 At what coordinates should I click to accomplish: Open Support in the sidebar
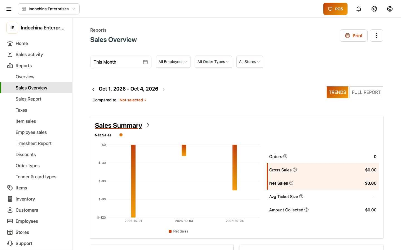36,243
